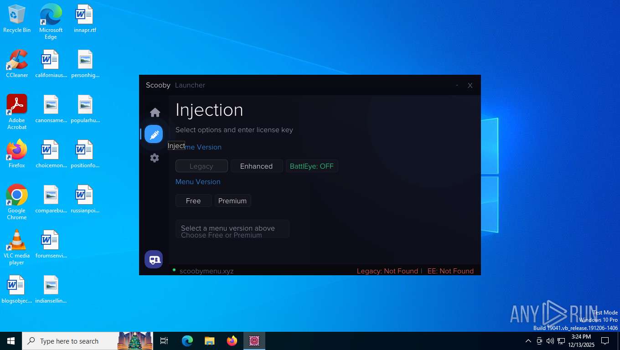The width and height of the screenshot is (620, 350).
Task: Select the CCleaner desktop shortcut
Action: pyautogui.click(x=17, y=64)
